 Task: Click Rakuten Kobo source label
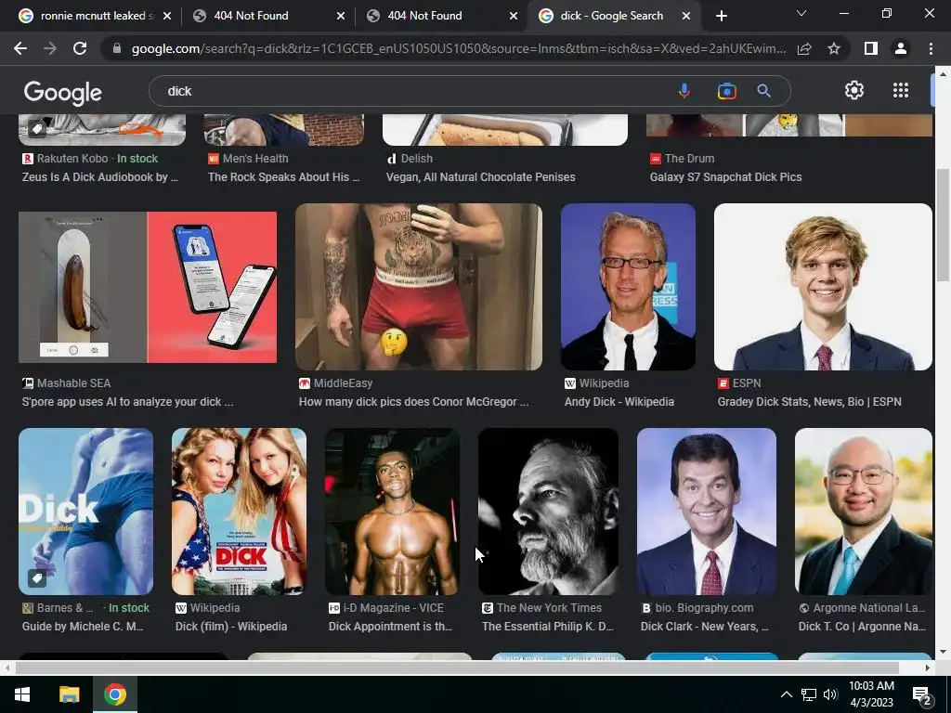pyautogui.click(x=72, y=158)
